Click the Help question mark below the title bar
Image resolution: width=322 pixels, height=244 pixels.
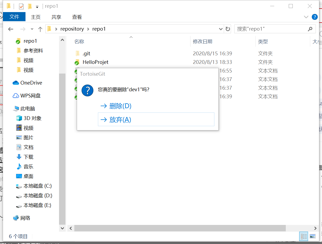pyautogui.click(x=314, y=17)
